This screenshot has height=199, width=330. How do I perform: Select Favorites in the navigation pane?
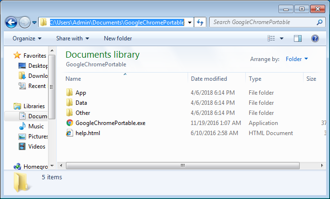34,55
